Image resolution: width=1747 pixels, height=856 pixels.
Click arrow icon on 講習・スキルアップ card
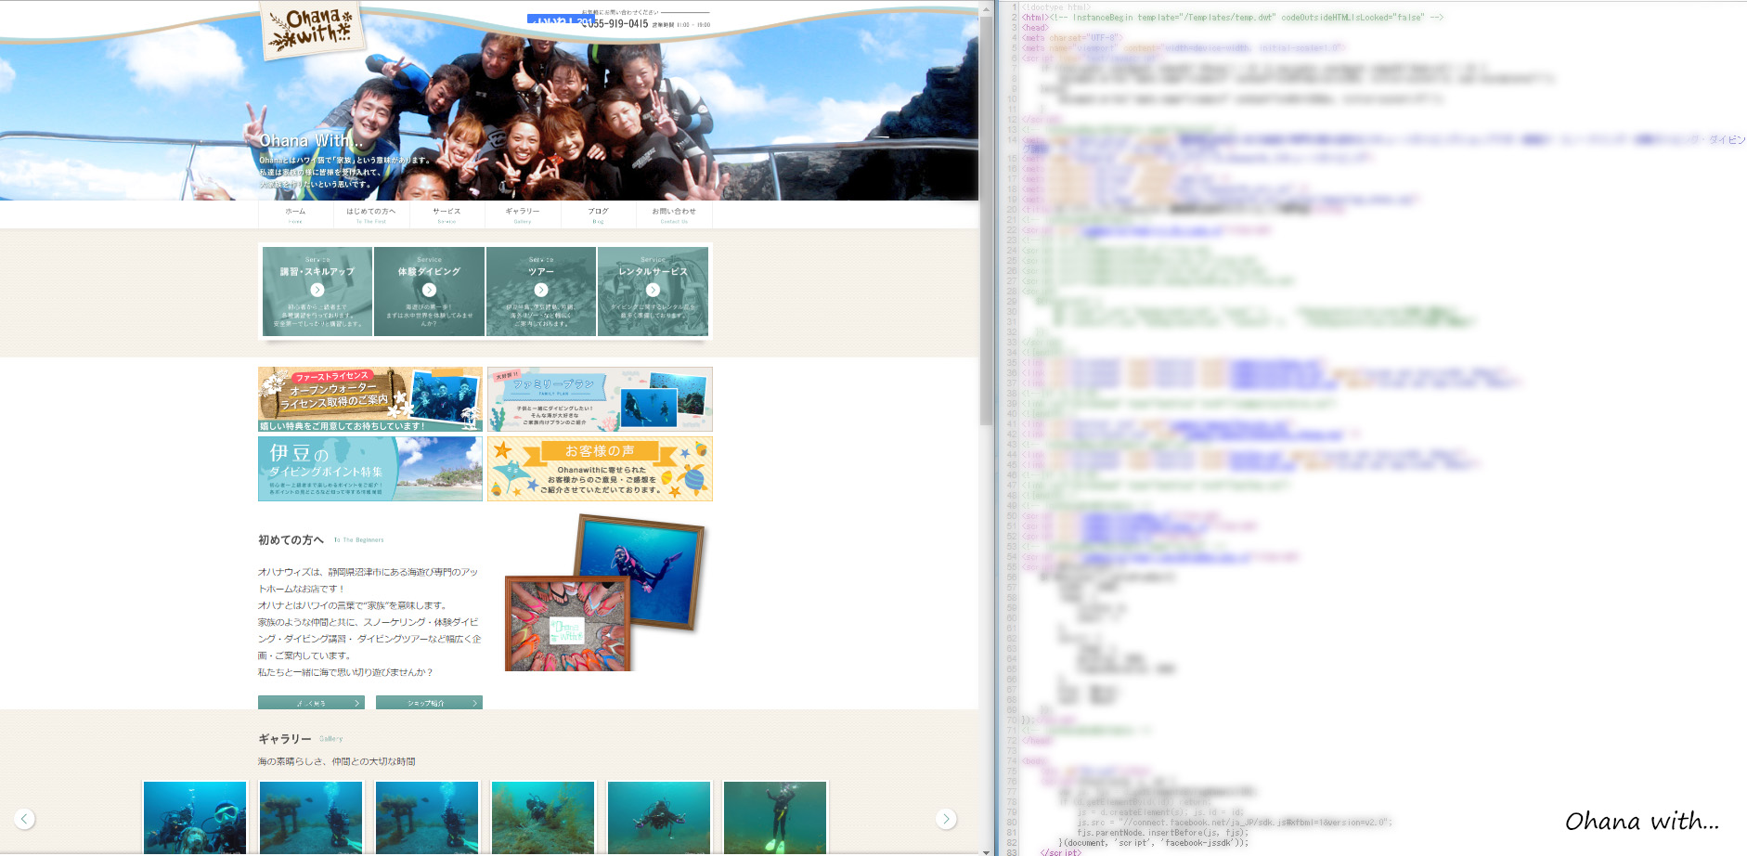[317, 290]
